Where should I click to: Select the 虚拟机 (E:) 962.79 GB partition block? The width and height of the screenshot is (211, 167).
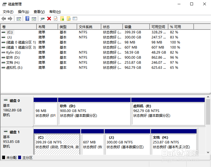coord(168,111)
